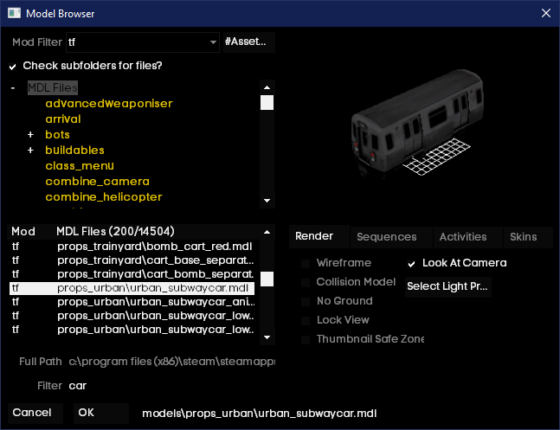Select the arrival folder
560x430 pixels.
coord(63,119)
